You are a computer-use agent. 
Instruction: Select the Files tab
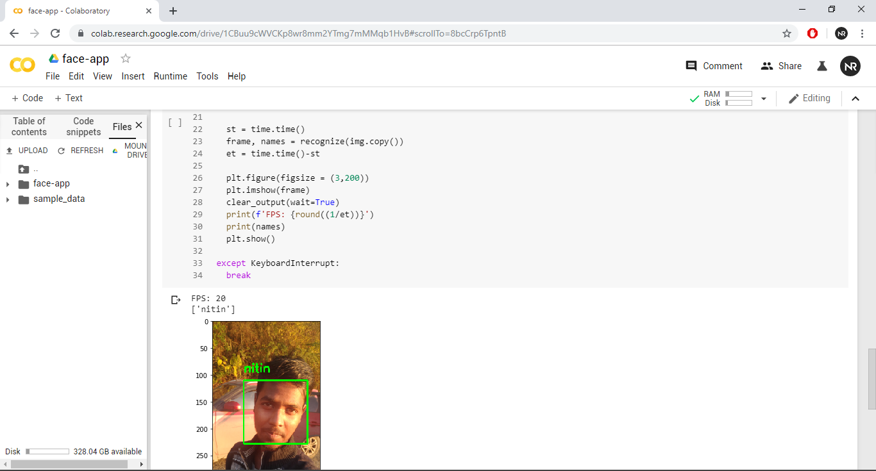tap(122, 127)
